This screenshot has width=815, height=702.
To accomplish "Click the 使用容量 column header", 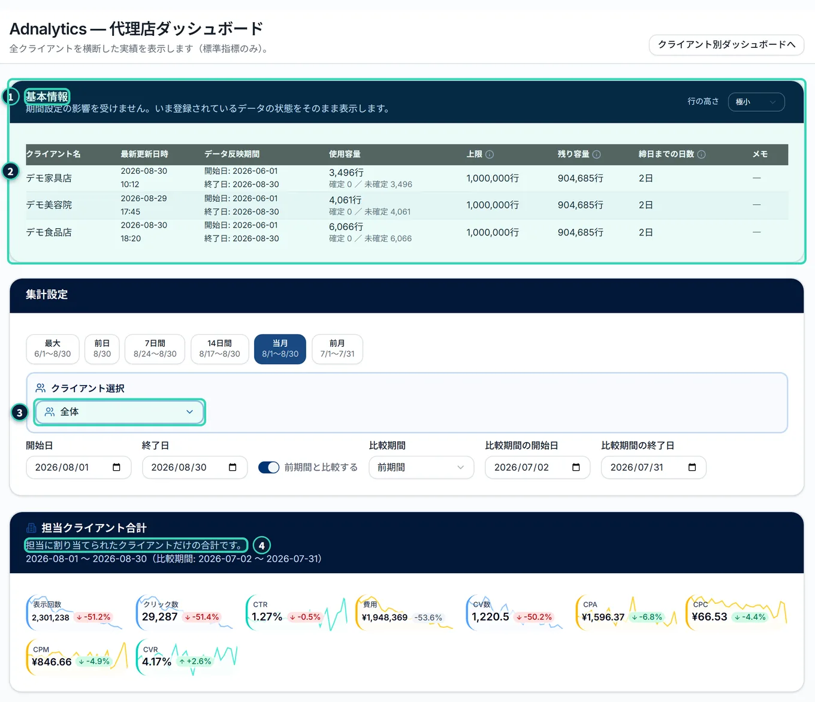I will 345,155.
